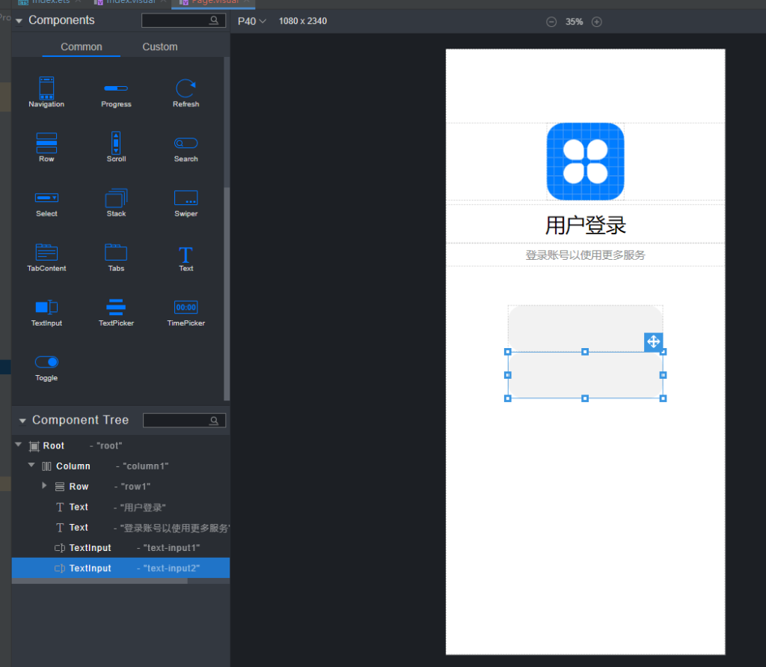This screenshot has width=766, height=667.
Task: Select the Swiper component
Action: (x=186, y=199)
